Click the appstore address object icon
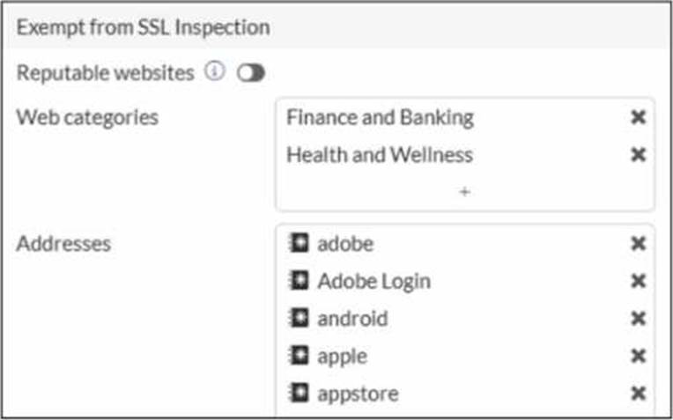This screenshot has width=673, height=420. pos(300,394)
